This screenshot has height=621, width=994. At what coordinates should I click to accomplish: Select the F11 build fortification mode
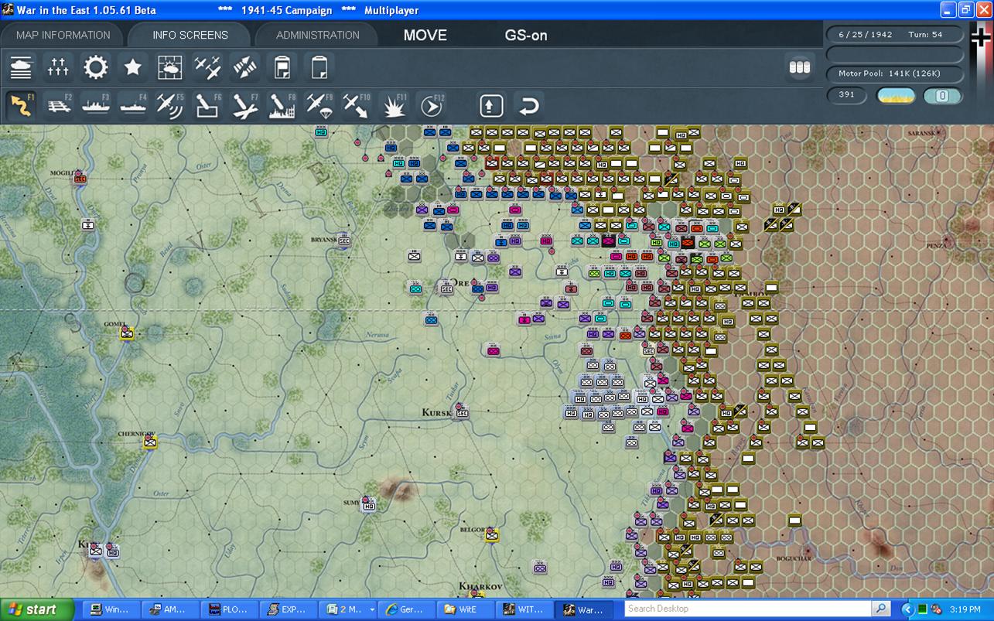395,105
